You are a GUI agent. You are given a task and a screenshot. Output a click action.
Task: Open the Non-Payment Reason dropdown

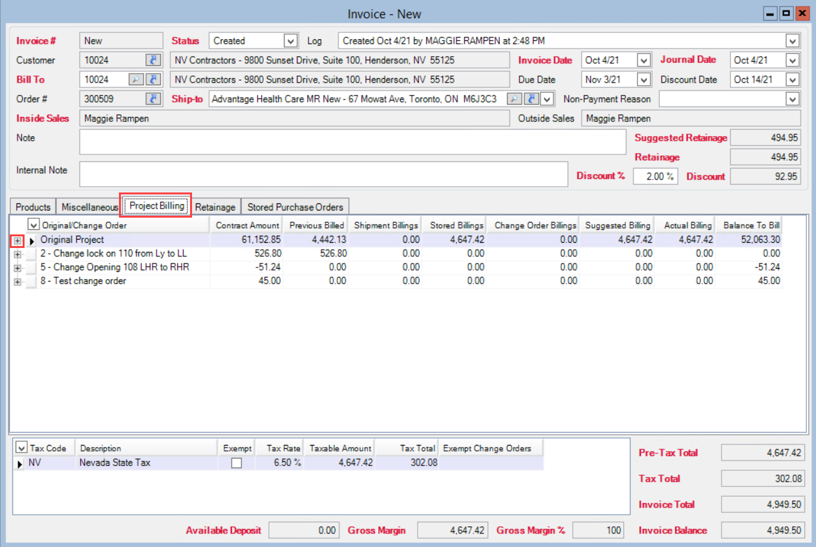click(793, 99)
